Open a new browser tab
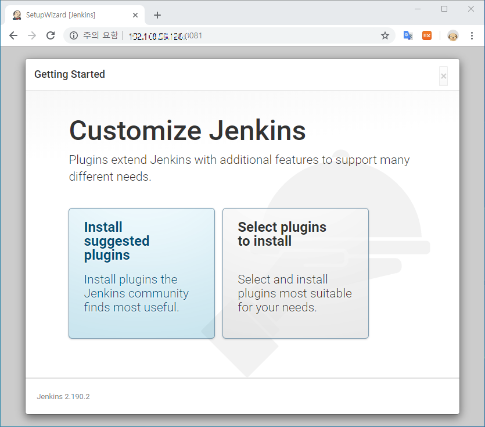This screenshot has height=427, width=485. (157, 15)
